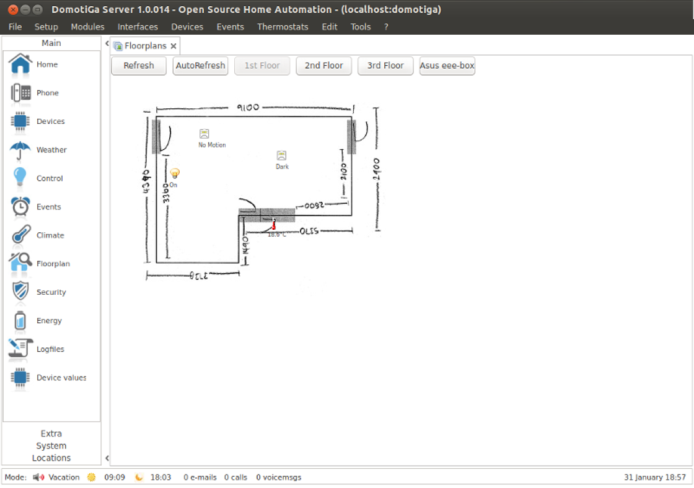Viewport: 694px width, 488px height.
Task: Open Devices chip icon in sidebar
Action: click(x=20, y=121)
